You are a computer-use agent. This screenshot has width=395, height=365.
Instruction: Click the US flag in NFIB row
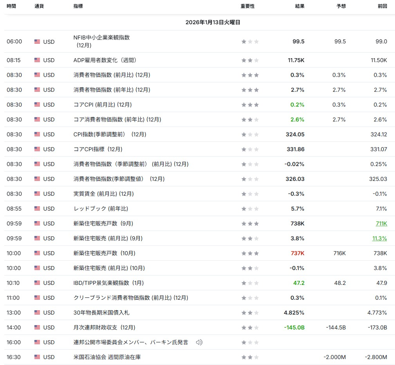(x=37, y=41)
